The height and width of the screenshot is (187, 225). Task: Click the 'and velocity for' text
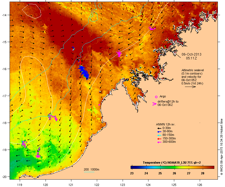pyautogui.click(x=191, y=77)
